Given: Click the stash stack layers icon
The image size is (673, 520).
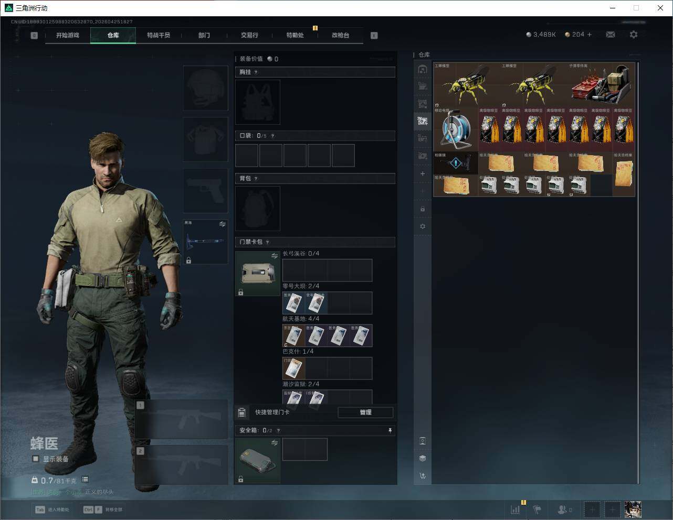Looking at the screenshot, I should [423, 458].
